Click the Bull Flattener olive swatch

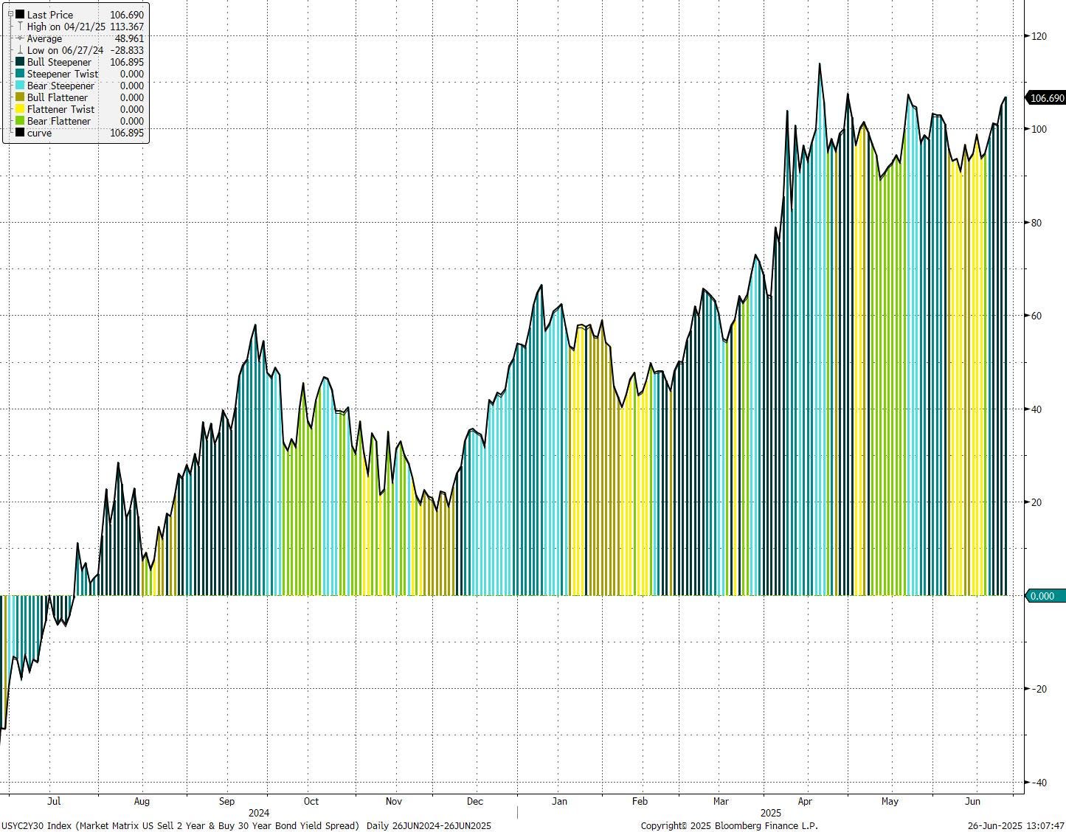[20, 97]
